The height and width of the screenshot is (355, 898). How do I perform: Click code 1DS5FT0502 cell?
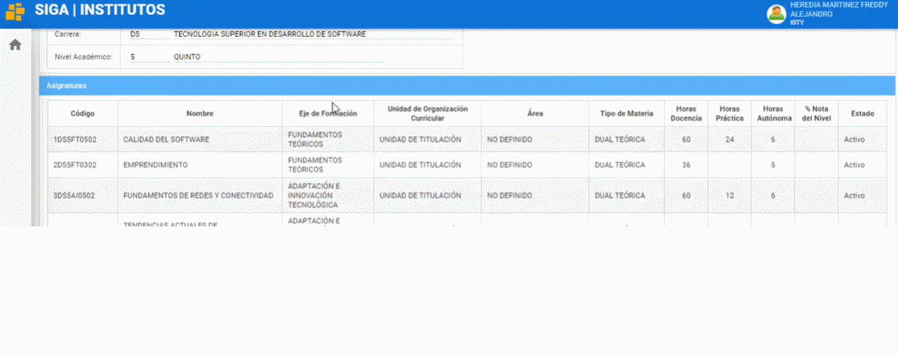click(75, 139)
